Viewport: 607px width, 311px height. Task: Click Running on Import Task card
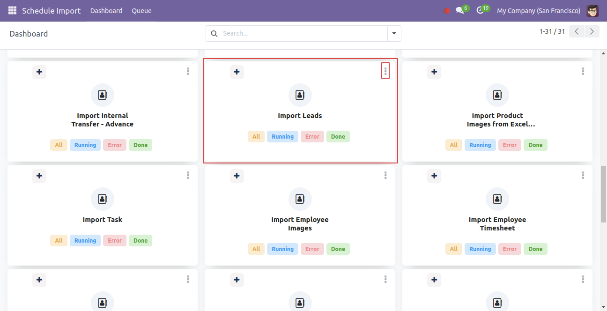85,241
